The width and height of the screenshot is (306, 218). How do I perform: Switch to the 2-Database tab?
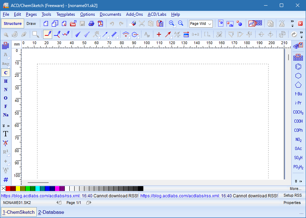coord(51,212)
